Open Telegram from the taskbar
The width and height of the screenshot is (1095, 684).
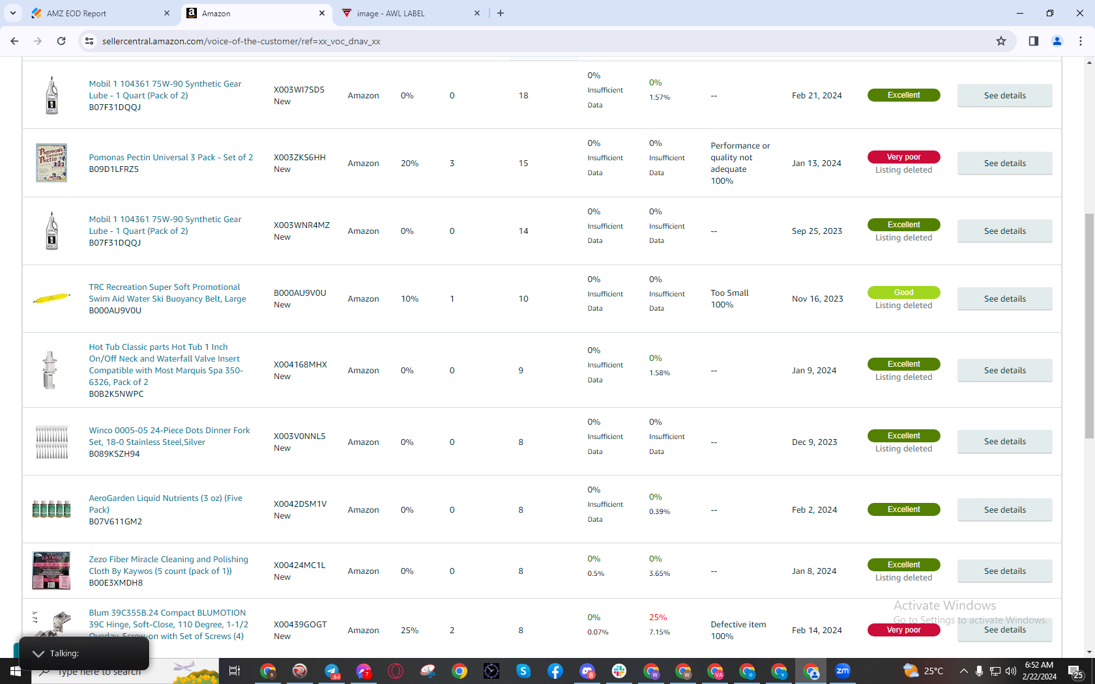332,671
